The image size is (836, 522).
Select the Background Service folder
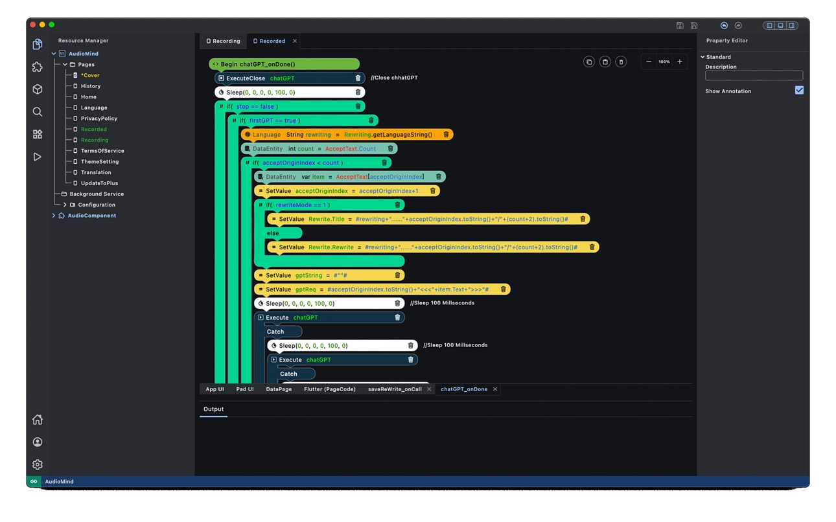click(x=97, y=194)
